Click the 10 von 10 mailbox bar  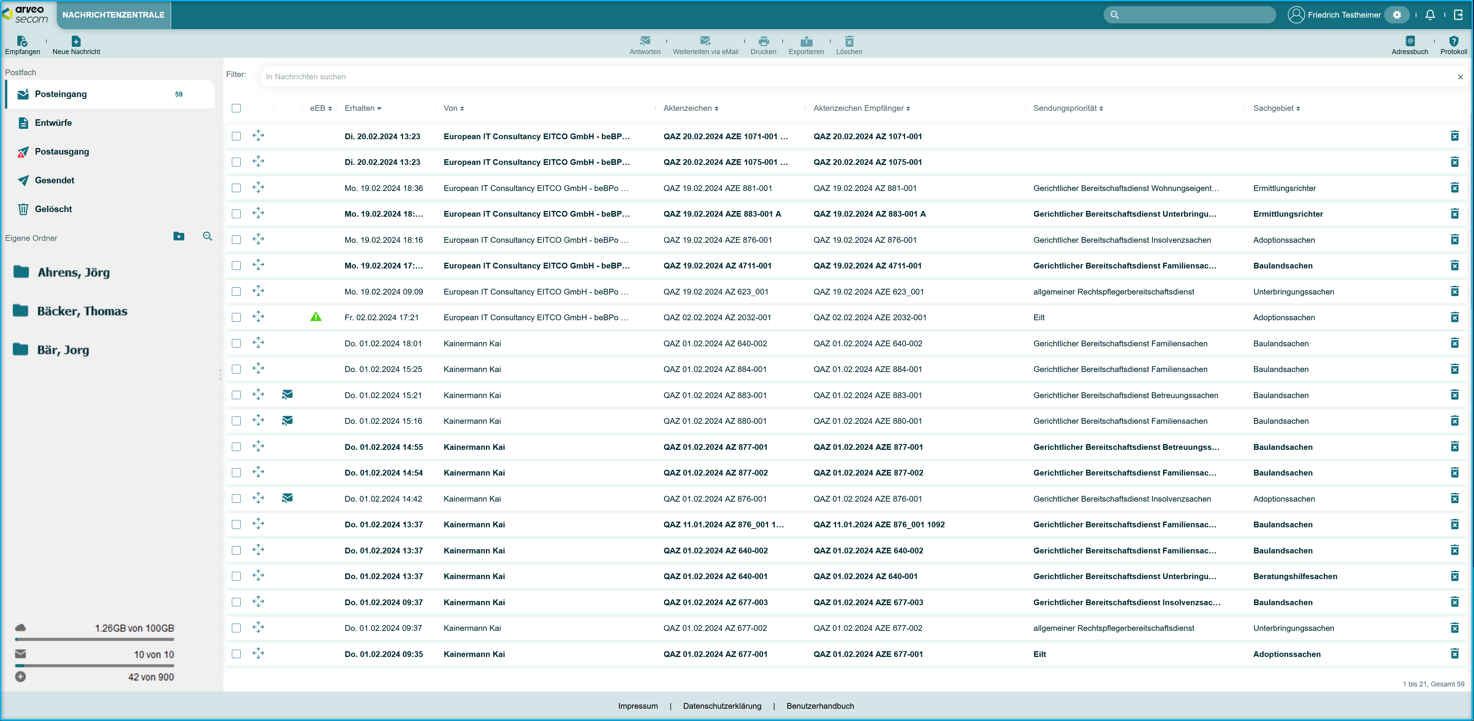point(94,665)
